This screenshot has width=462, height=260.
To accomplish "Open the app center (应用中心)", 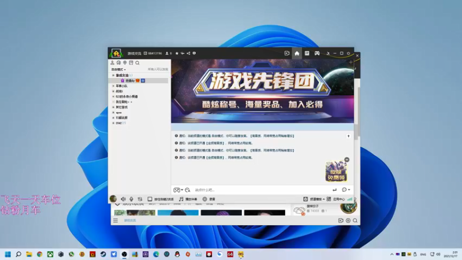I will (x=336, y=199).
